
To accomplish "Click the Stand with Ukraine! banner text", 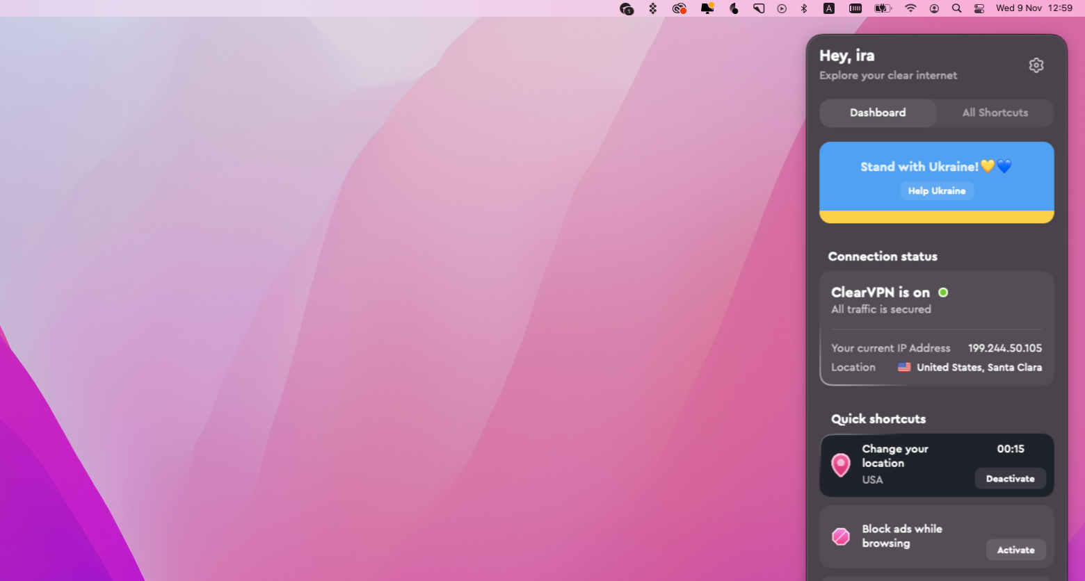I will click(936, 167).
